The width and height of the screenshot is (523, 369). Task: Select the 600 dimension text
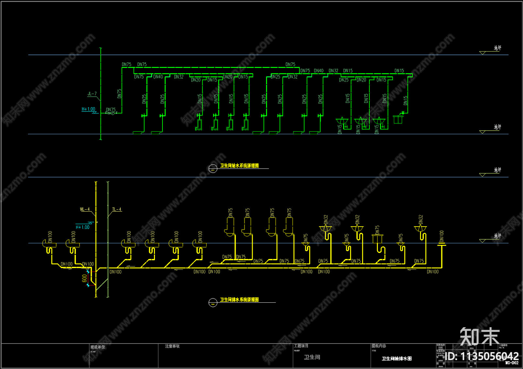tap(84, 278)
